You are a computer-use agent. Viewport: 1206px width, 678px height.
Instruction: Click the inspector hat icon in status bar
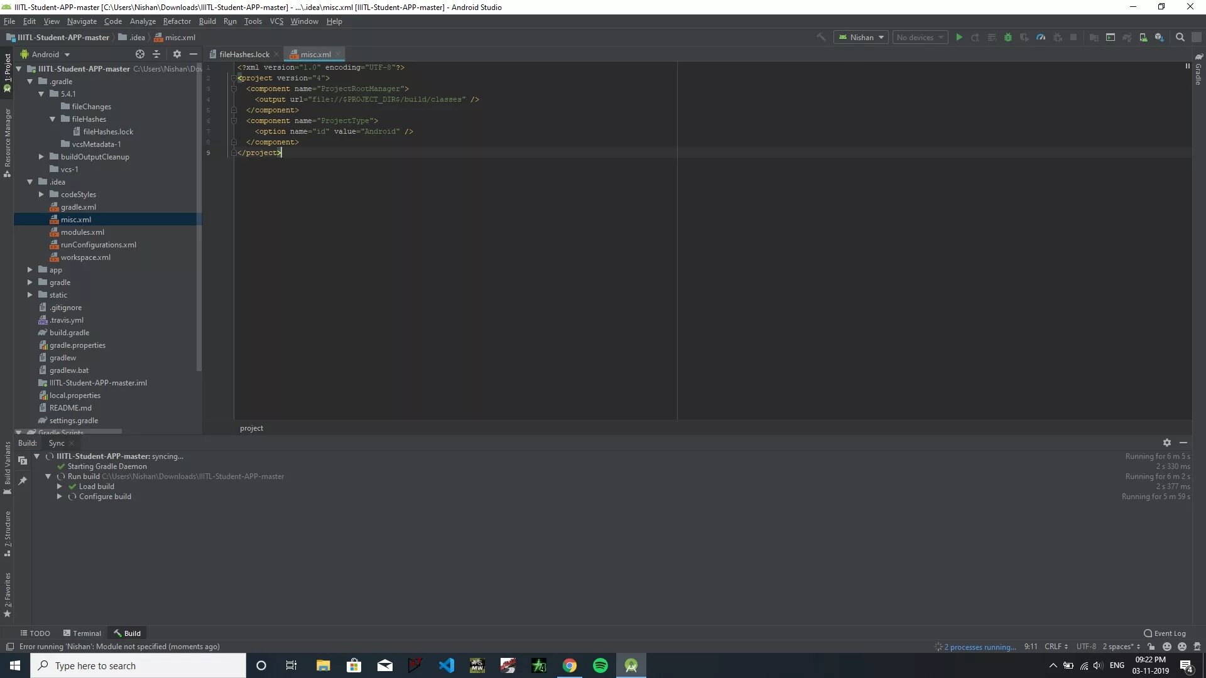[1197, 647]
